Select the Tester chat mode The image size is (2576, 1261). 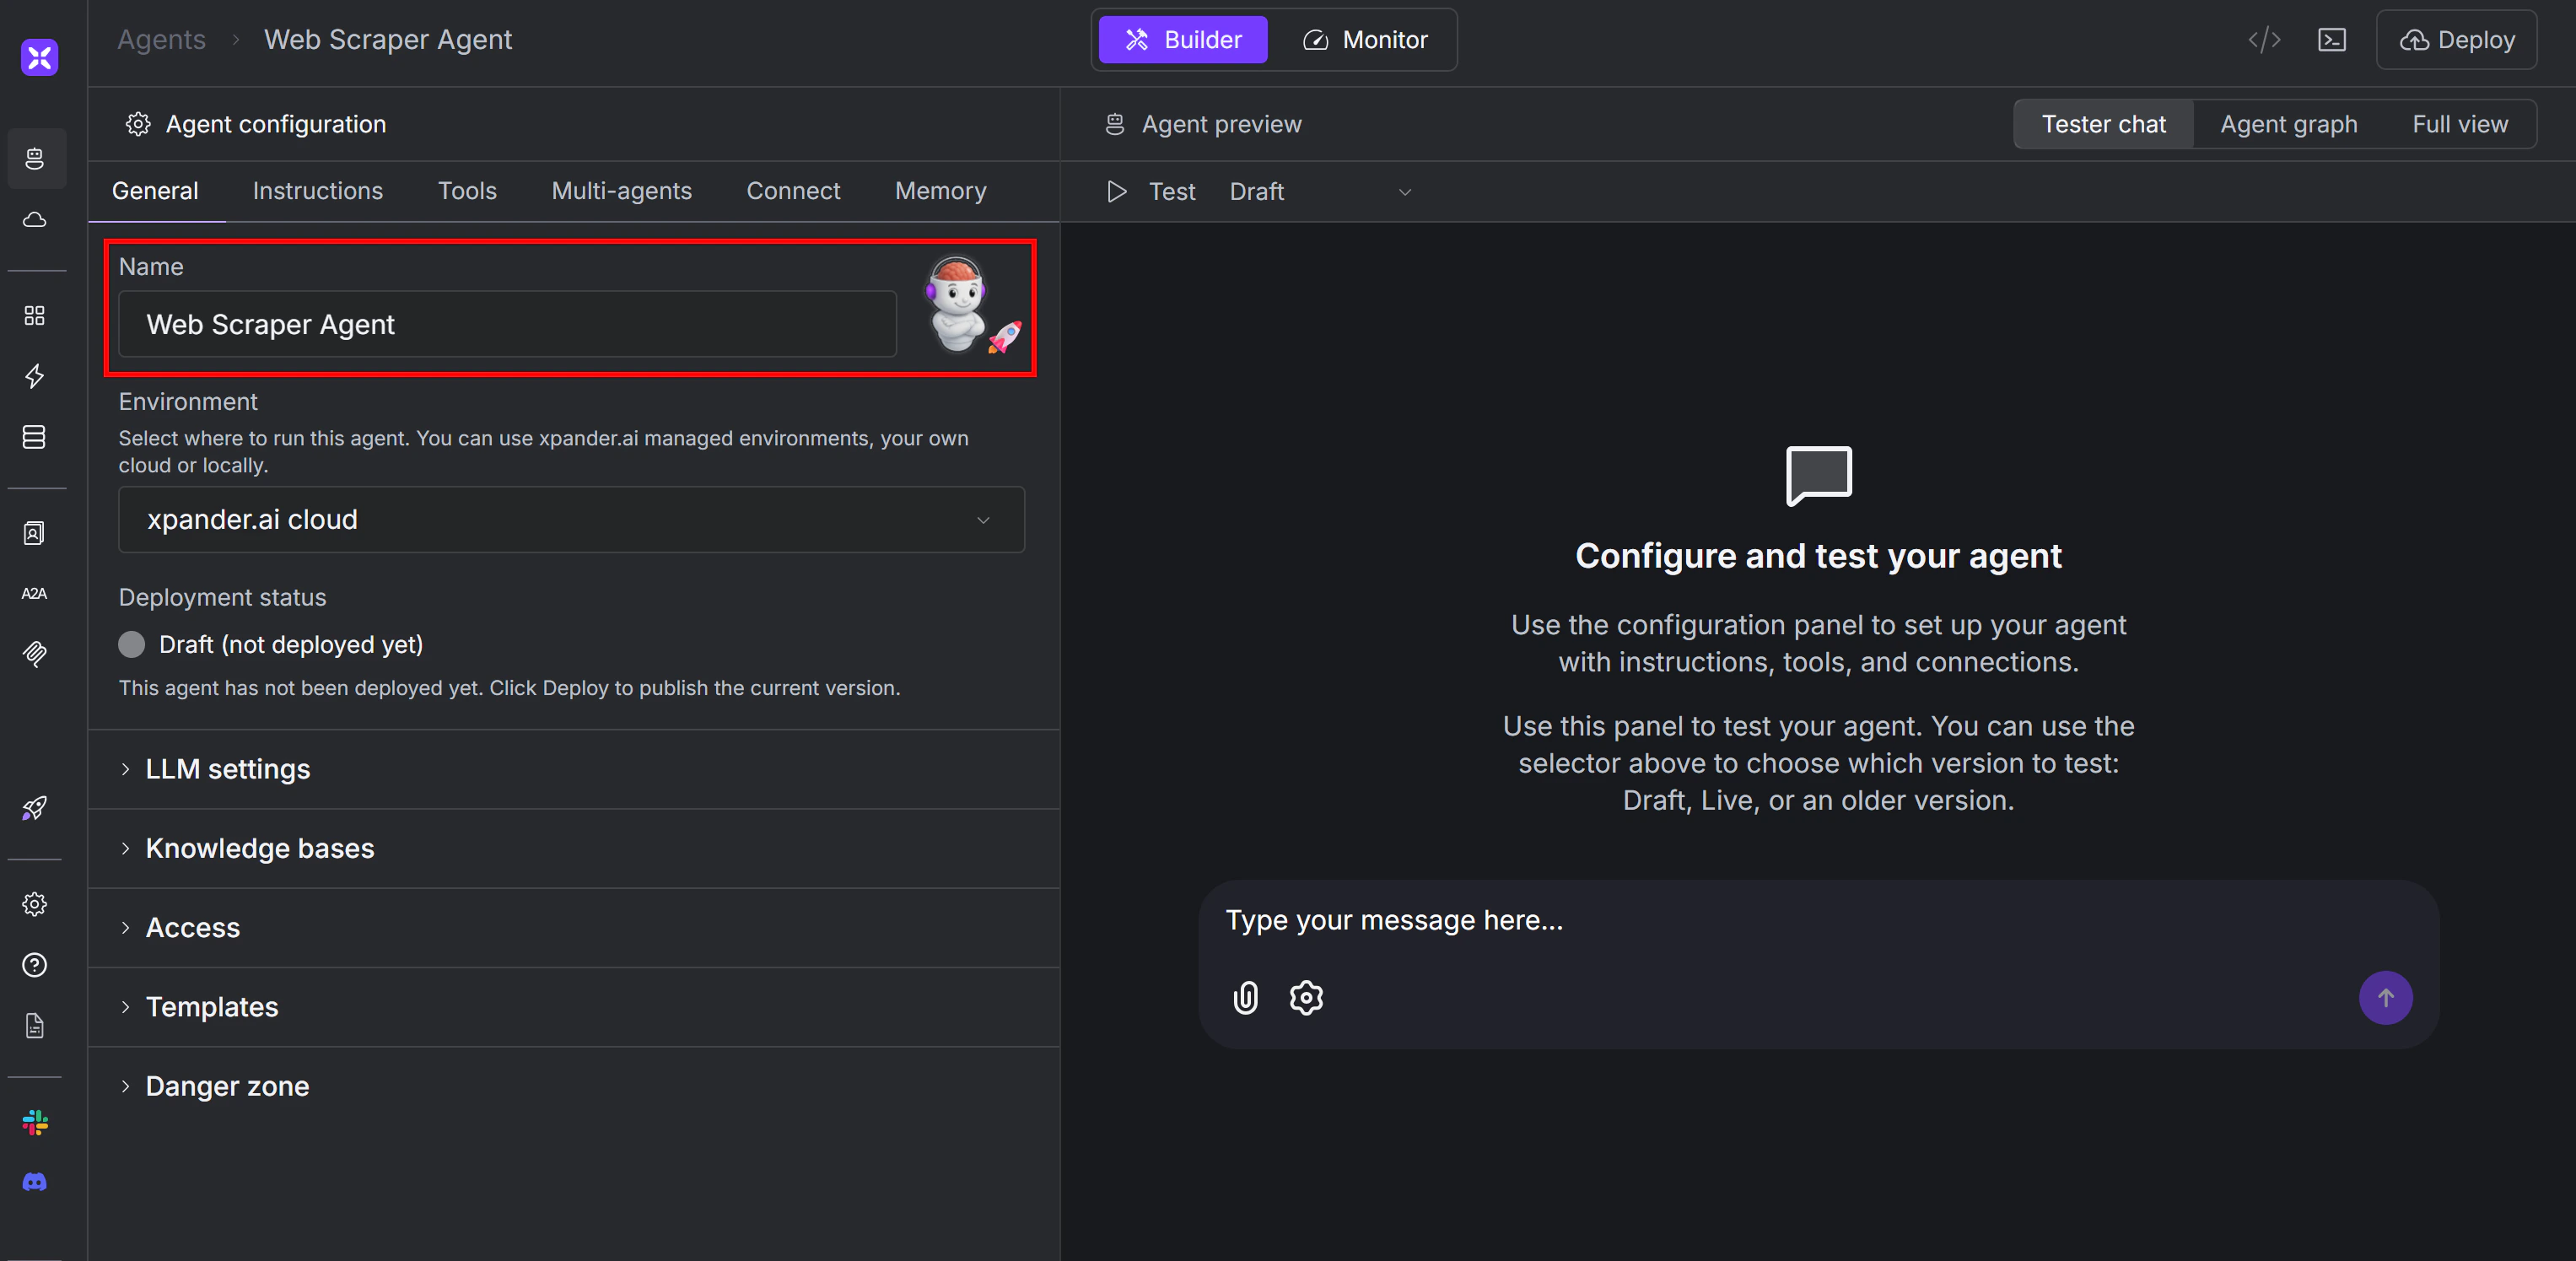pyautogui.click(x=2101, y=123)
